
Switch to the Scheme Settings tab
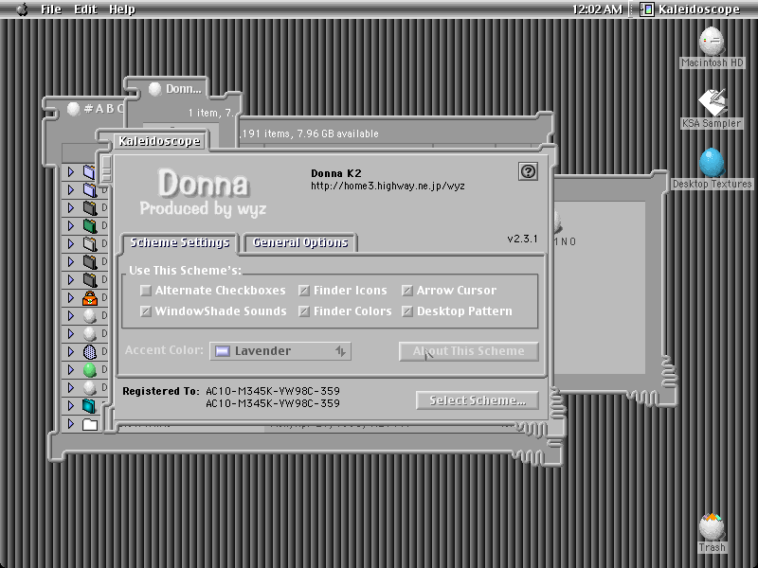pyautogui.click(x=179, y=242)
